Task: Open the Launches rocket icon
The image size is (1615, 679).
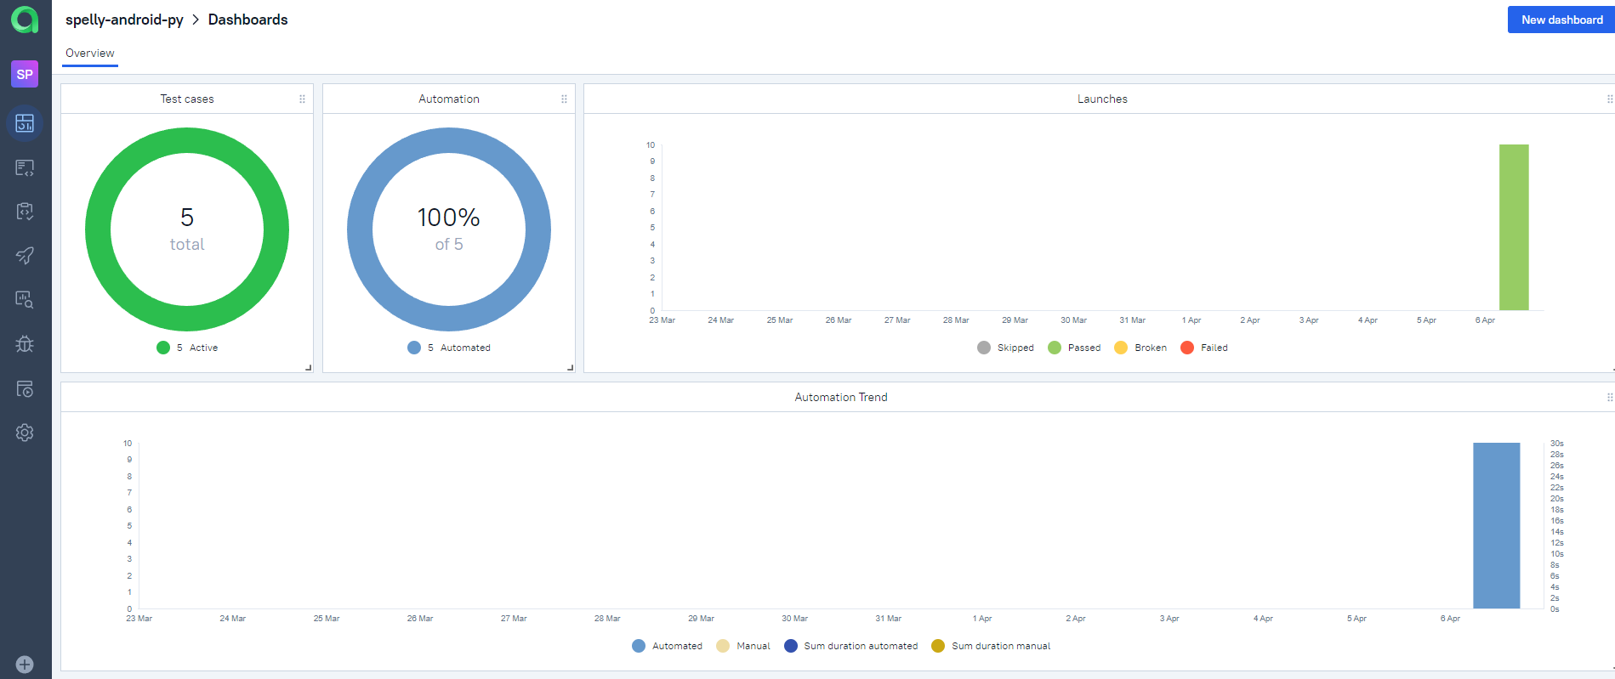Action: click(25, 255)
